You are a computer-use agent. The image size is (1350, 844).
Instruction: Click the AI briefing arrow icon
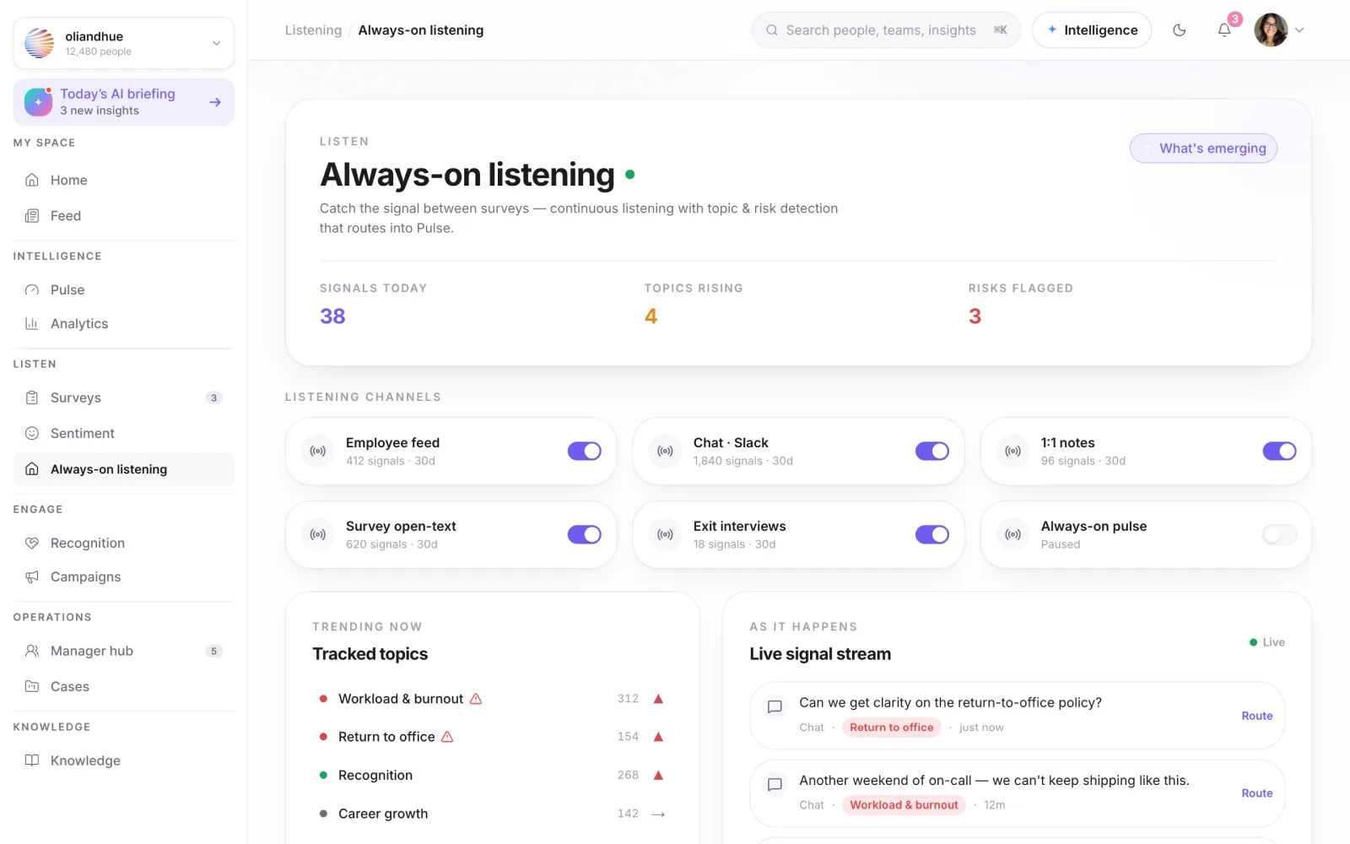point(215,102)
